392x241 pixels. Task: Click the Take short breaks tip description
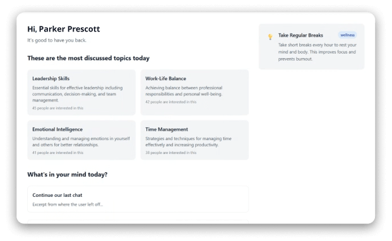point(318,52)
